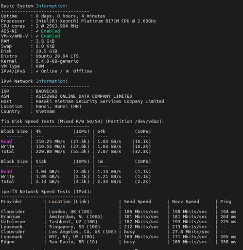Click the Edgoo provider row name
The image size is (243, 250).
coord(8,242)
